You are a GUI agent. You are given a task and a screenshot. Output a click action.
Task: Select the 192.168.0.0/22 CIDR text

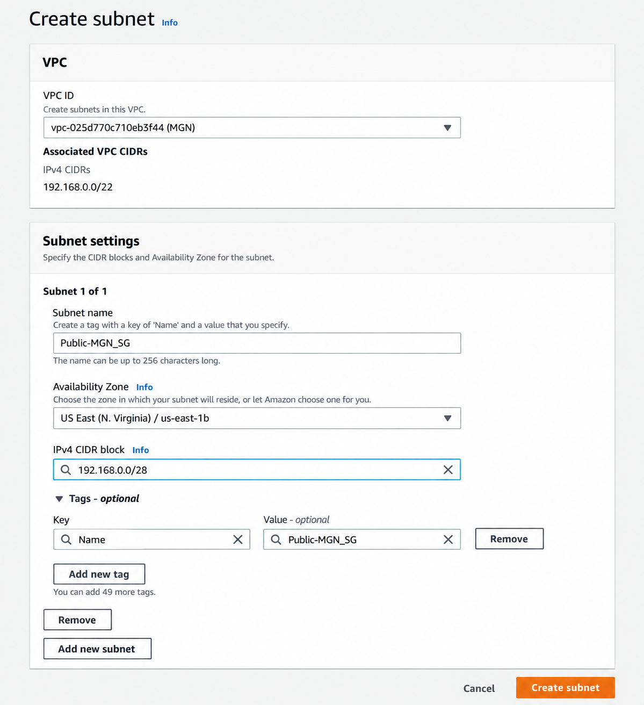coord(78,187)
